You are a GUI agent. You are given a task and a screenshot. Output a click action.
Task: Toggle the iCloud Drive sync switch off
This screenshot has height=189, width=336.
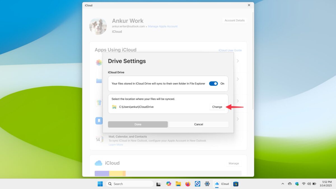[213, 83]
